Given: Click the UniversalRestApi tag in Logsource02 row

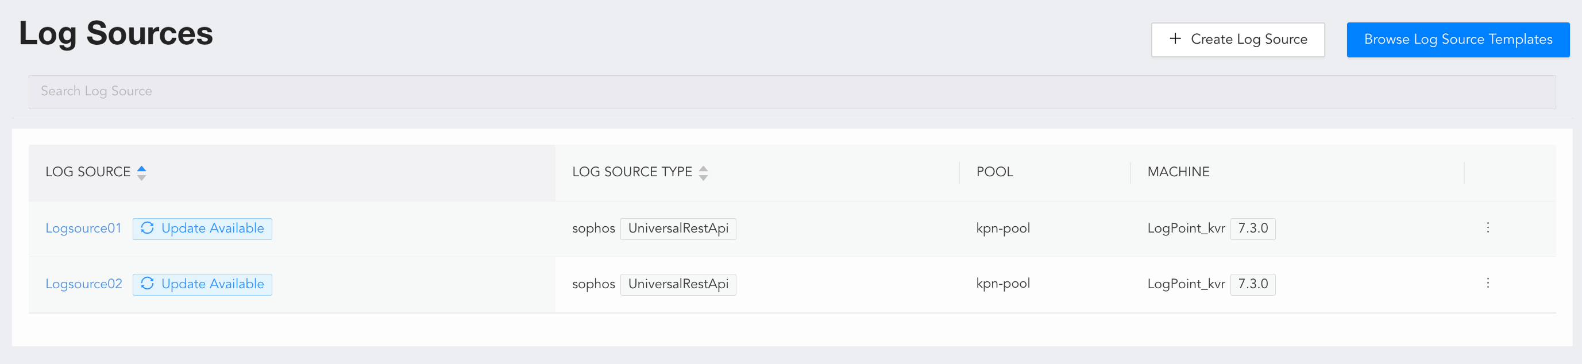Looking at the screenshot, I should coord(677,284).
